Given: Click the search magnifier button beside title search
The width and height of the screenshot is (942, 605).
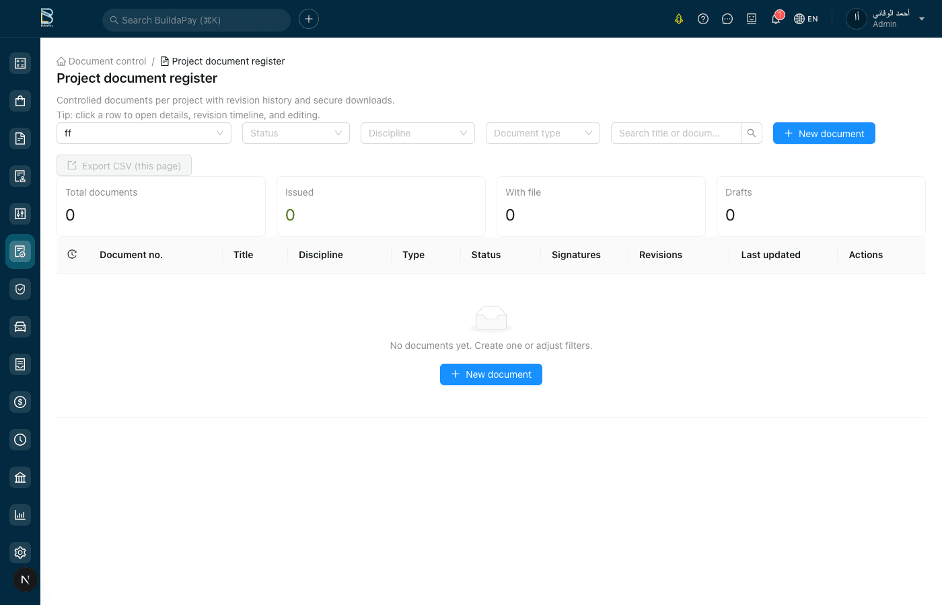Looking at the screenshot, I should click(x=752, y=133).
